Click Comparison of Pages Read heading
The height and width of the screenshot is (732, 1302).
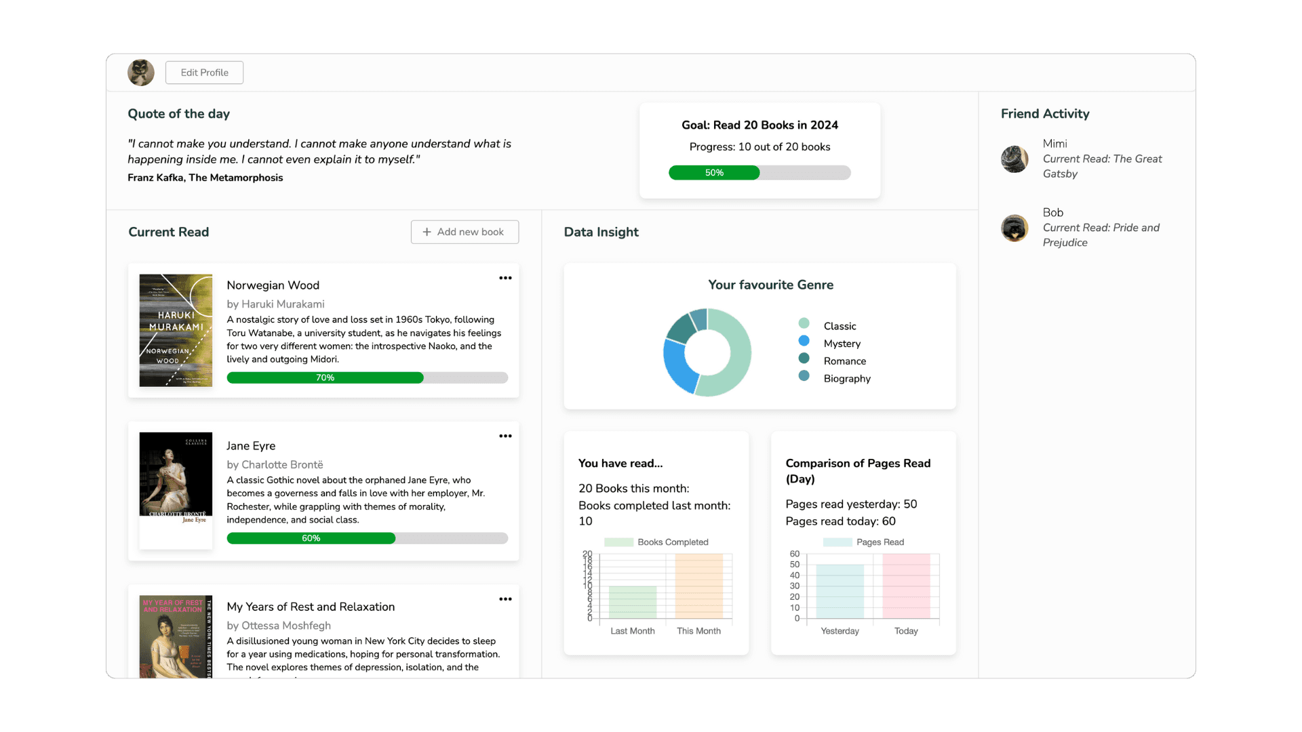pos(858,471)
